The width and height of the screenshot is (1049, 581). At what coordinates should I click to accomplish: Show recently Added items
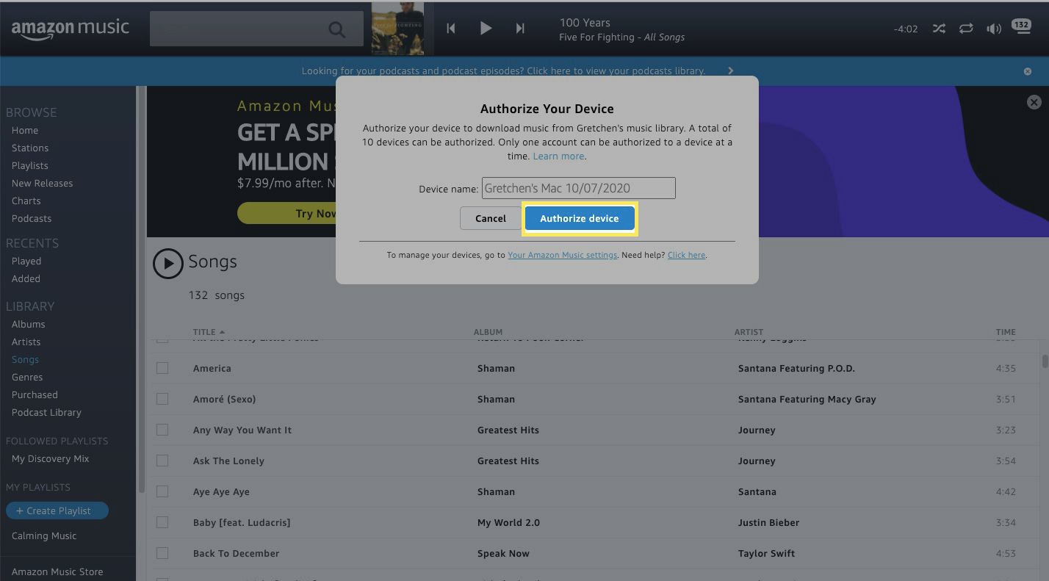point(26,278)
